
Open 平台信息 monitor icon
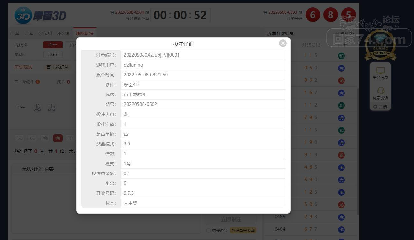coord(380,71)
